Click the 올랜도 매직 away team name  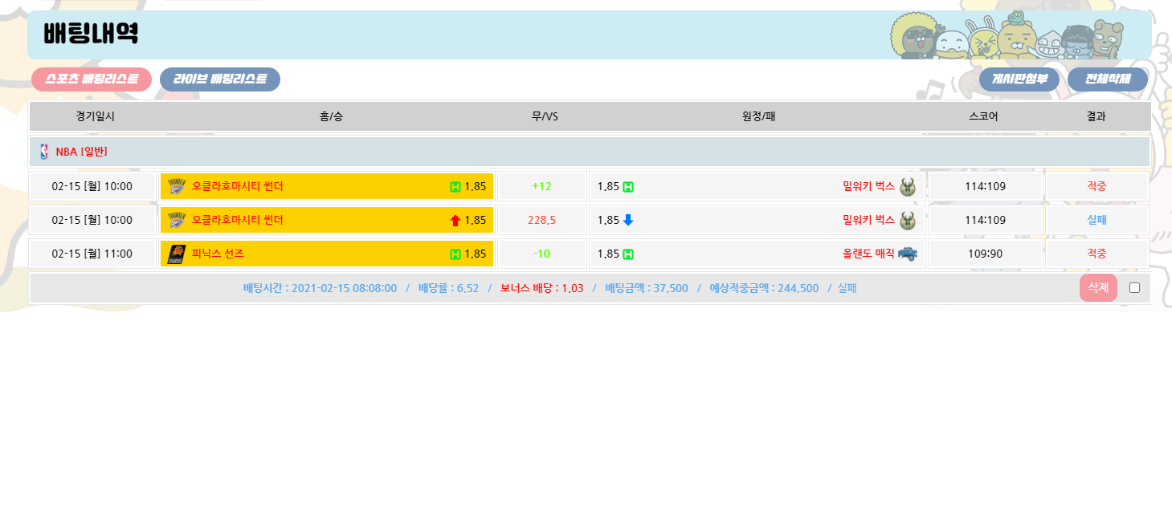[x=868, y=254]
